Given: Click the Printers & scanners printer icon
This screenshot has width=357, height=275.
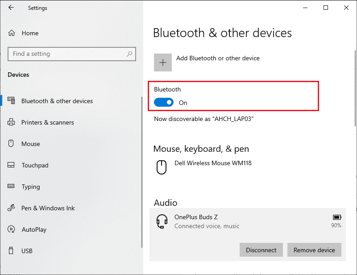Looking at the screenshot, I should click(11, 122).
